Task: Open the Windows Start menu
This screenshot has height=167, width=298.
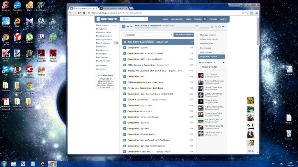Action: [x=4, y=164]
